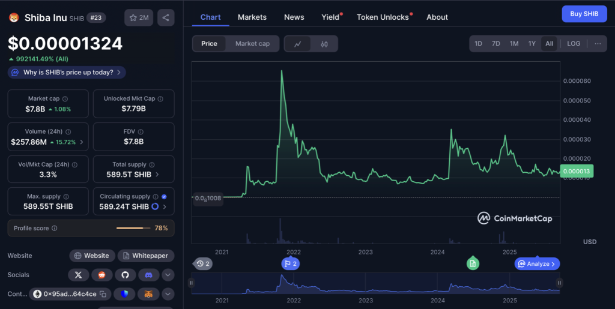Switch to the Markets tab
615x309 pixels.
(252, 17)
